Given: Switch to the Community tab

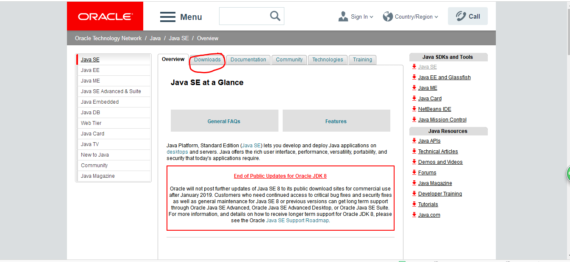Looking at the screenshot, I should 289,60.
